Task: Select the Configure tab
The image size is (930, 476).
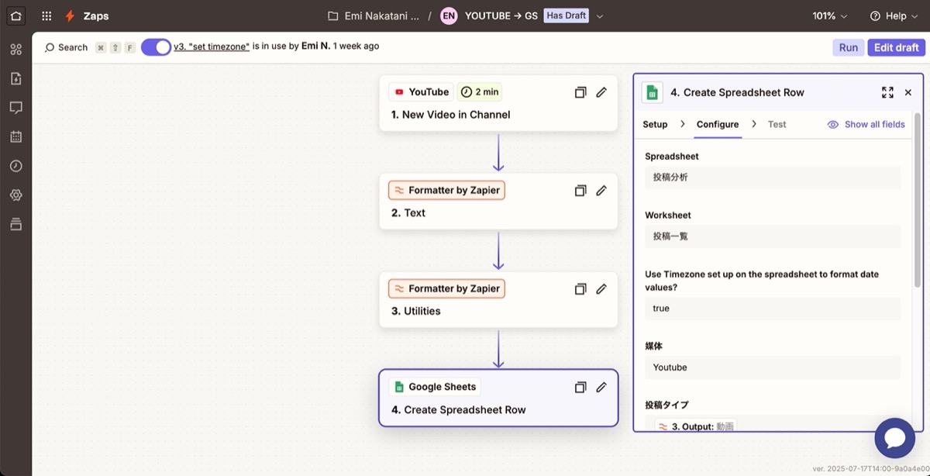Action: 718,124
